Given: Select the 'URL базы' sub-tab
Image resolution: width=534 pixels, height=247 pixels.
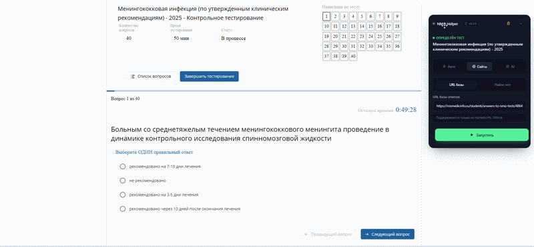Looking at the screenshot, I should coord(457,85).
